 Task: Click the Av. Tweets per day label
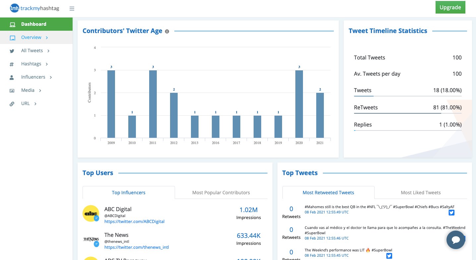click(x=377, y=74)
